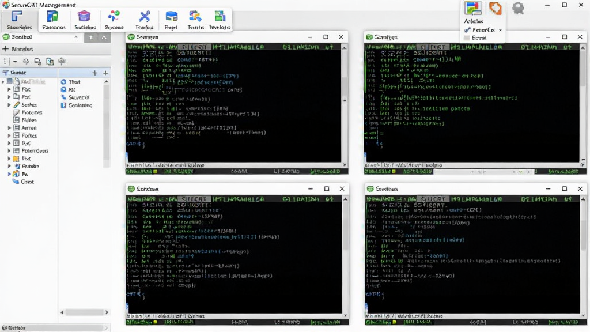Click the rightmost plus icon in tree header
590x332 pixels.
[106, 73]
